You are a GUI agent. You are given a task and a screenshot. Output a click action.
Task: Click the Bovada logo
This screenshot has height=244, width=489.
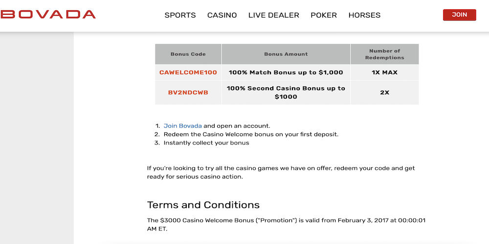(x=48, y=14)
